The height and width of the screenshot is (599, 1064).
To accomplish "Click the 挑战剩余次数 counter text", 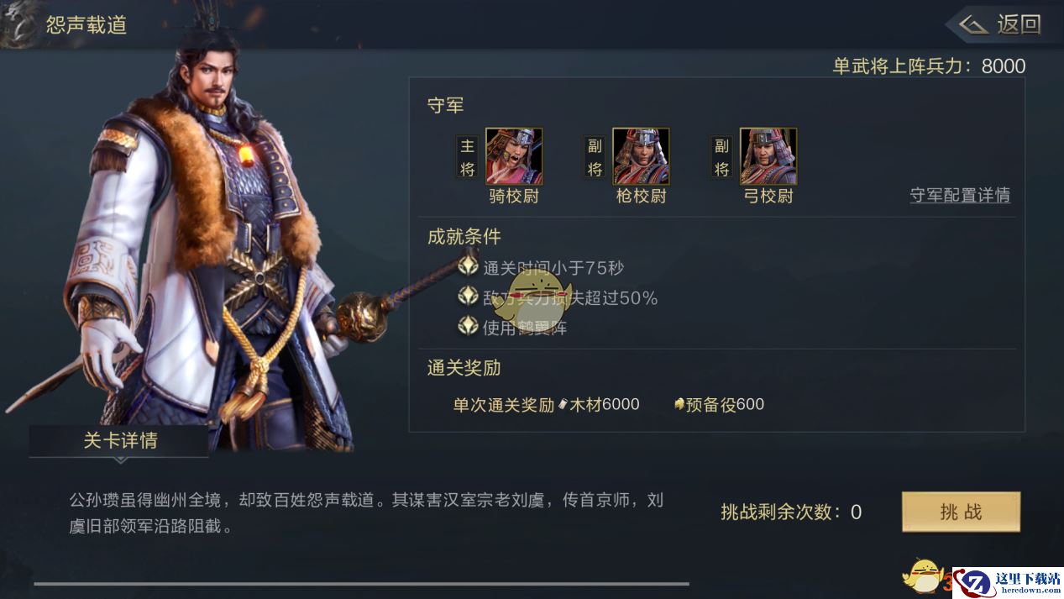I will pos(791,512).
